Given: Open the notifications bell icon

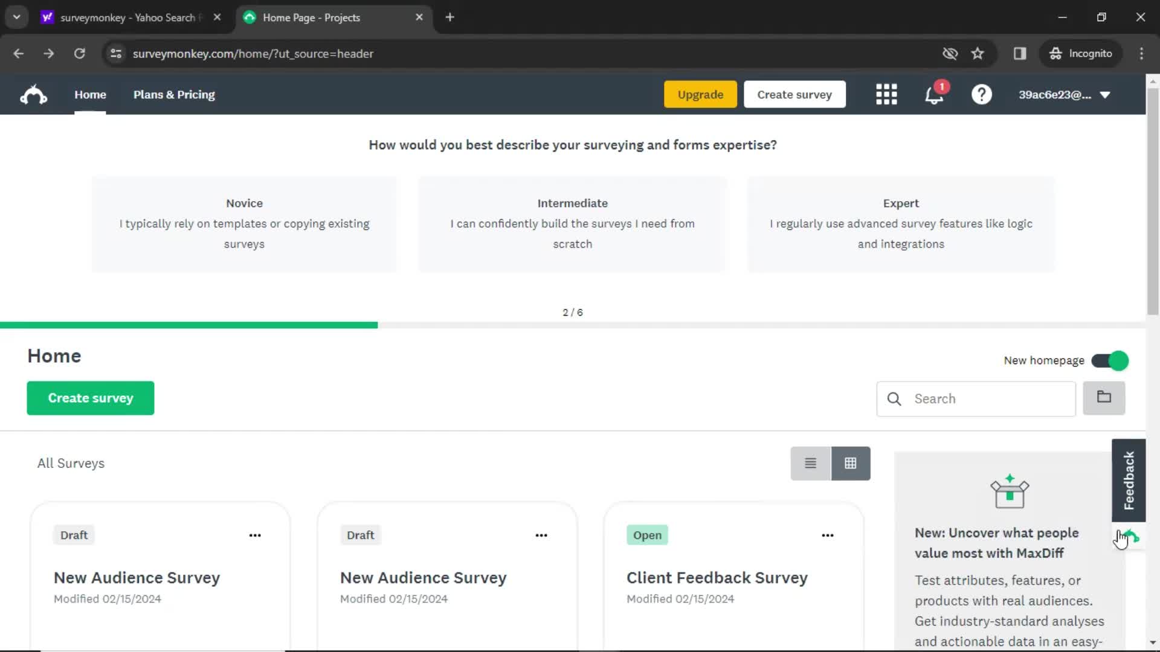Looking at the screenshot, I should [933, 94].
